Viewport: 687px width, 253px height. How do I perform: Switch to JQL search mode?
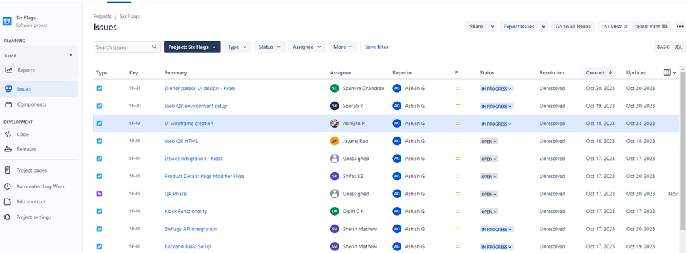[x=678, y=47]
